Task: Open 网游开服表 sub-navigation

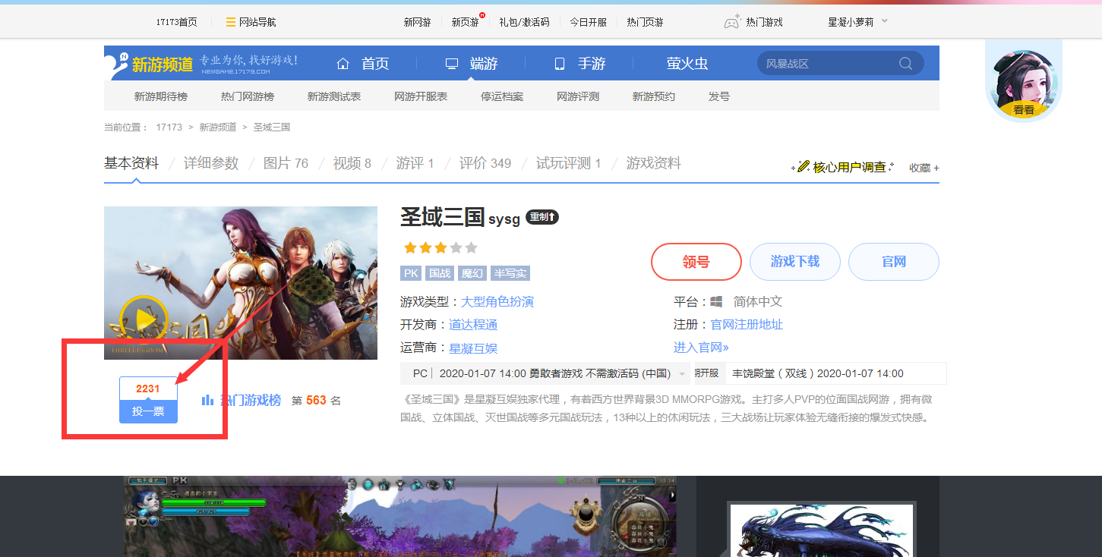Action: click(421, 96)
